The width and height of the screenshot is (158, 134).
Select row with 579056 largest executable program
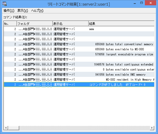pyautogui.click(x=121, y=54)
